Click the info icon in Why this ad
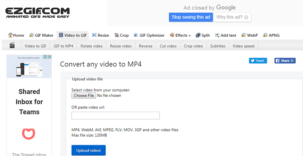 point(246,17)
